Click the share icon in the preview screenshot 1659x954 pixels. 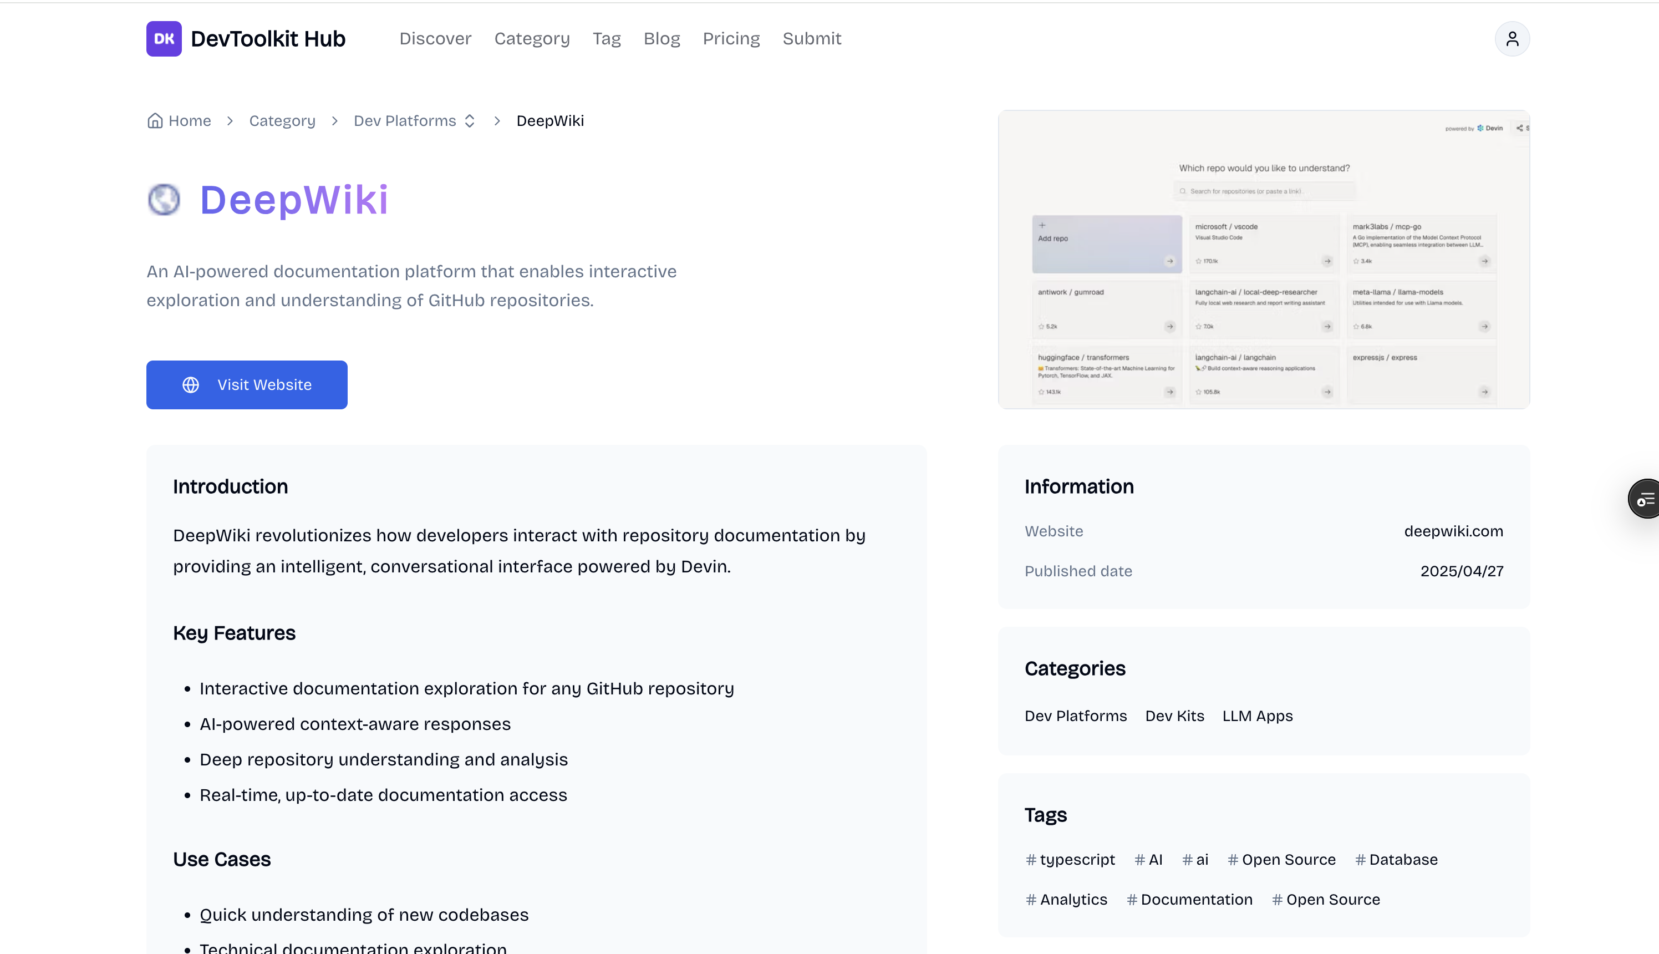(1519, 129)
